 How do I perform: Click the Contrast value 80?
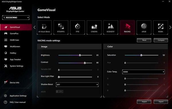point(97,63)
